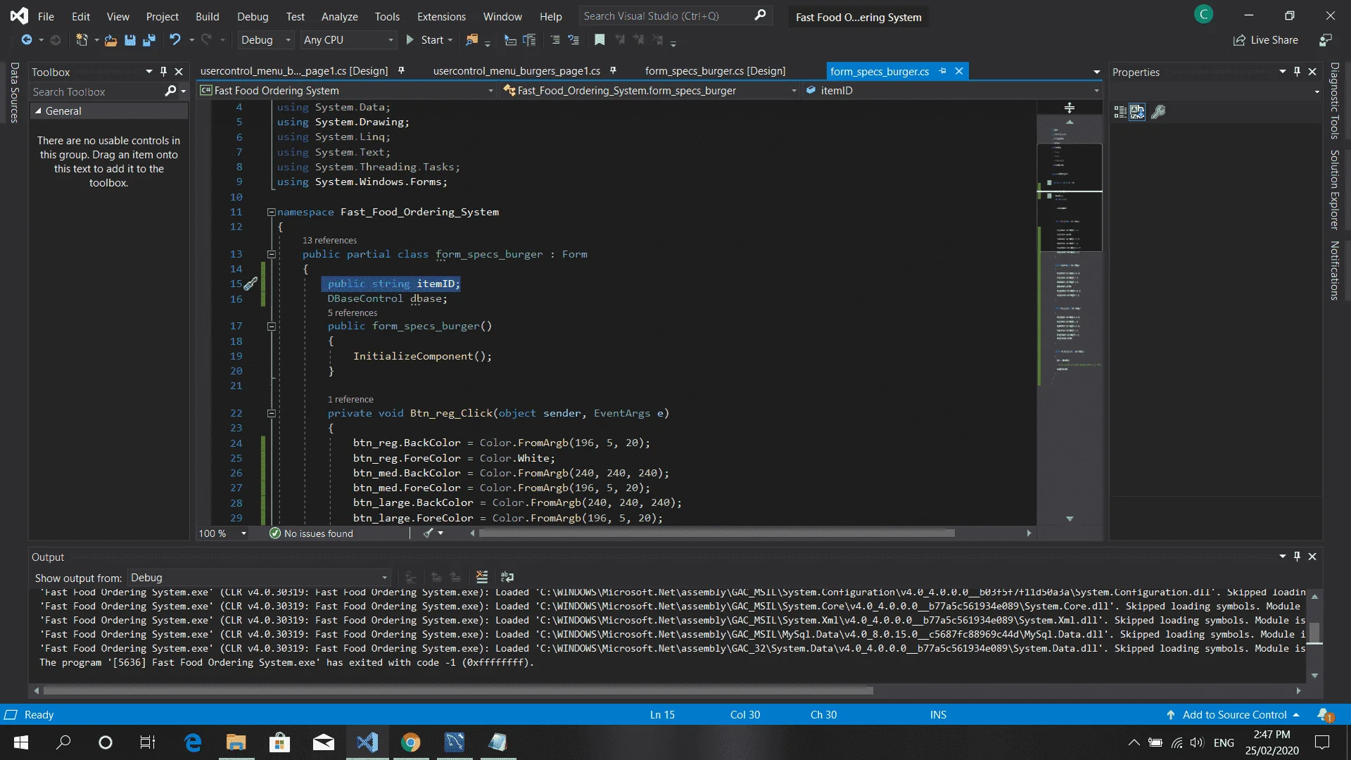Click the Save All icon
Image resolution: width=1351 pixels, height=760 pixels.
tap(148, 40)
